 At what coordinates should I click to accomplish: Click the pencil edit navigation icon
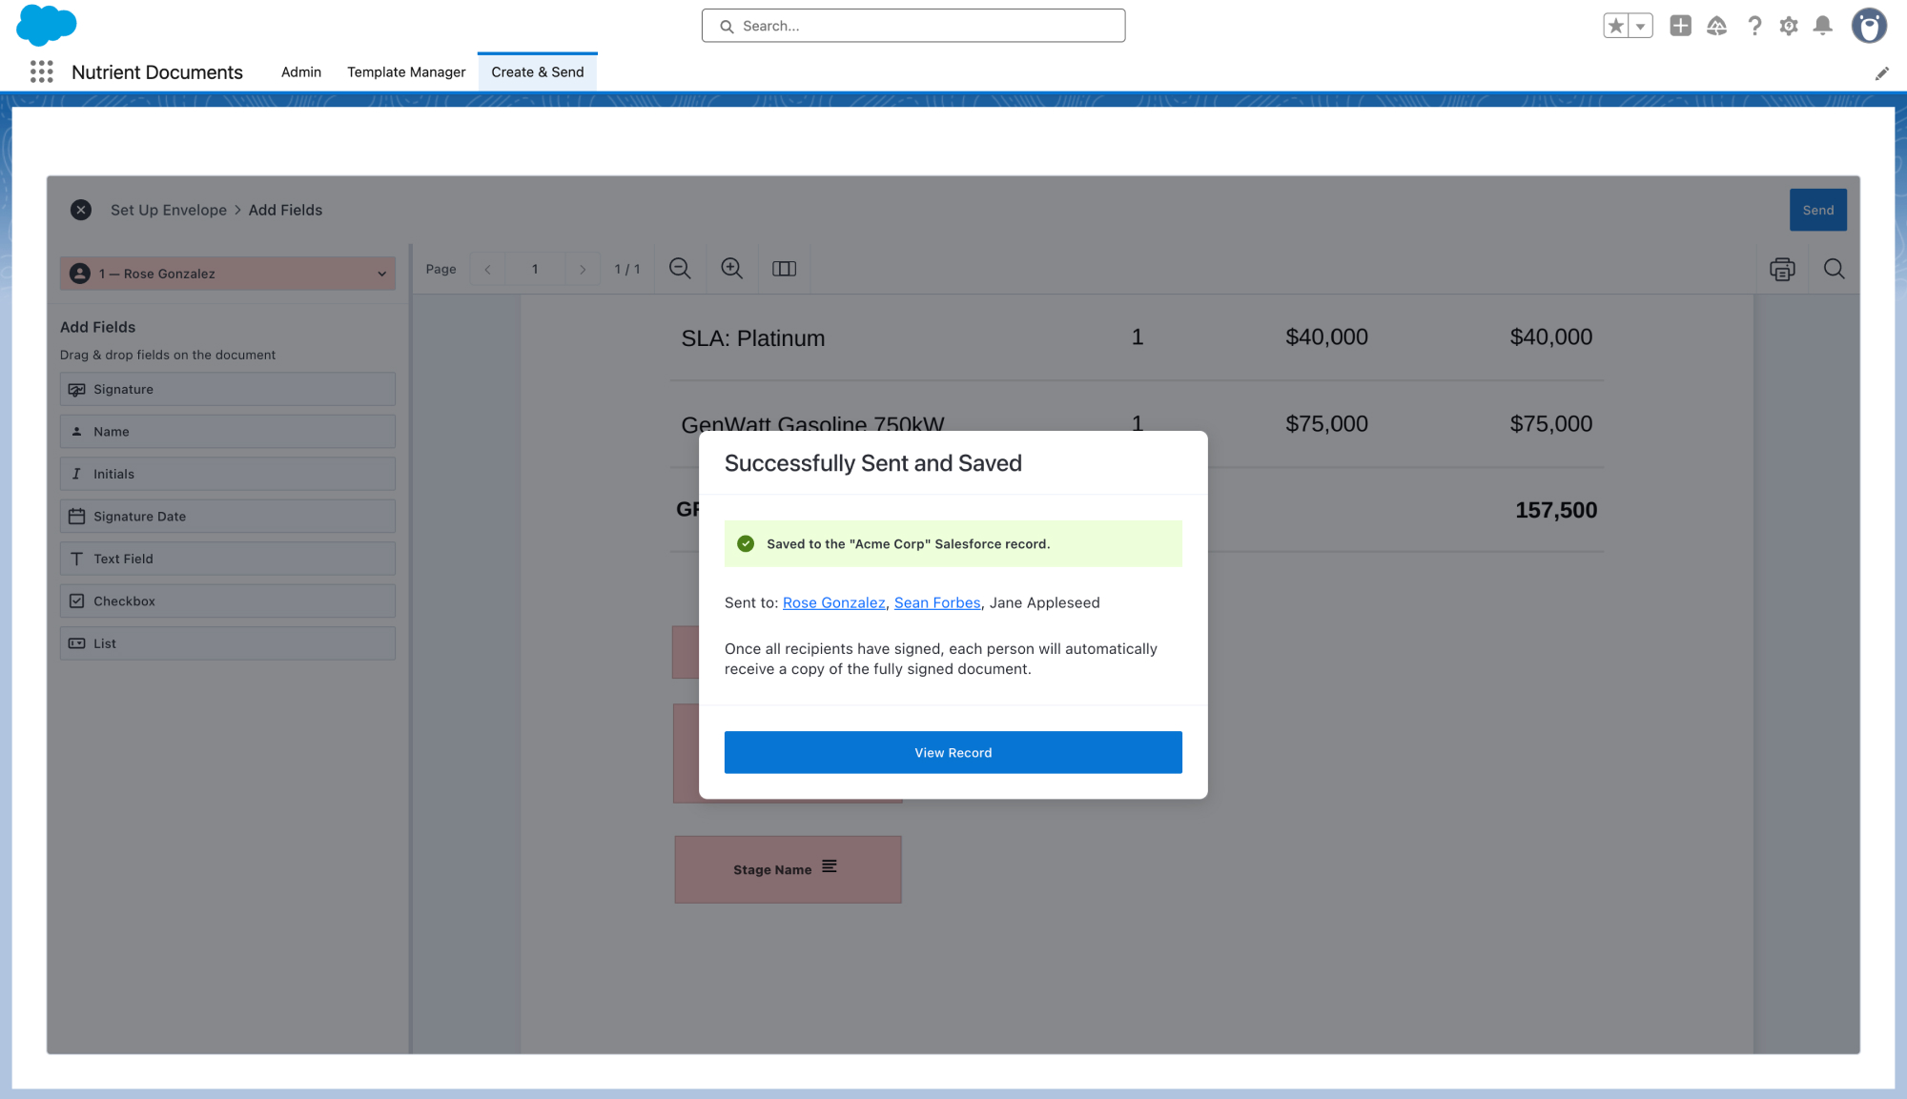click(x=1881, y=73)
